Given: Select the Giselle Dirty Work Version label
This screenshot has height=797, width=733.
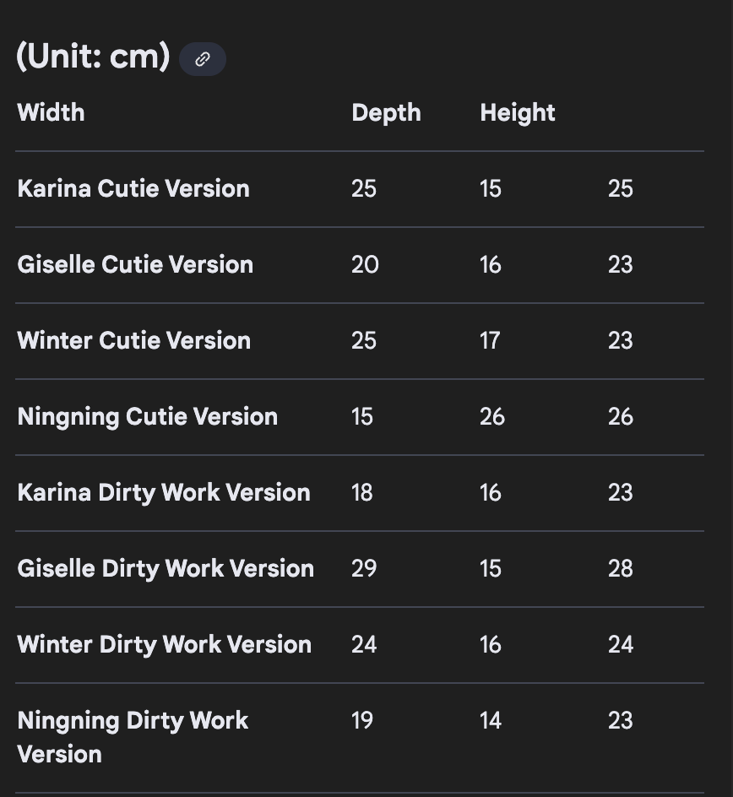Looking at the screenshot, I should pyautogui.click(x=166, y=568).
